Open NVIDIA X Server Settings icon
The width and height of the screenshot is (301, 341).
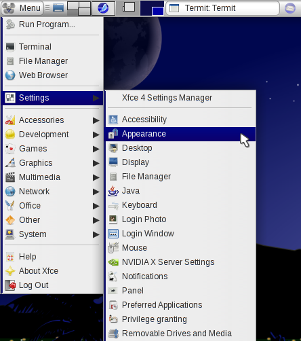coord(113,262)
